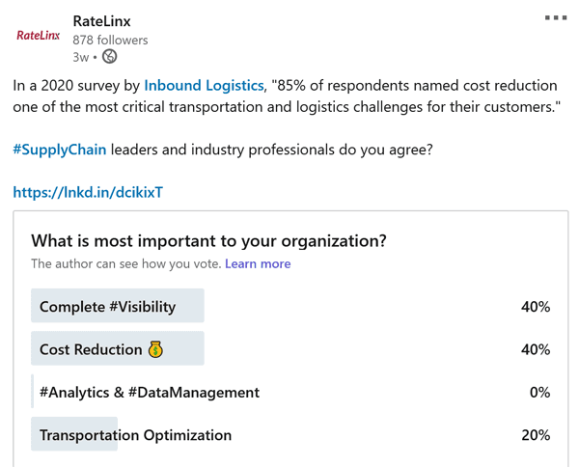This screenshot has width=579, height=467.
Task: Click the poll question heading text
Action: (208, 241)
